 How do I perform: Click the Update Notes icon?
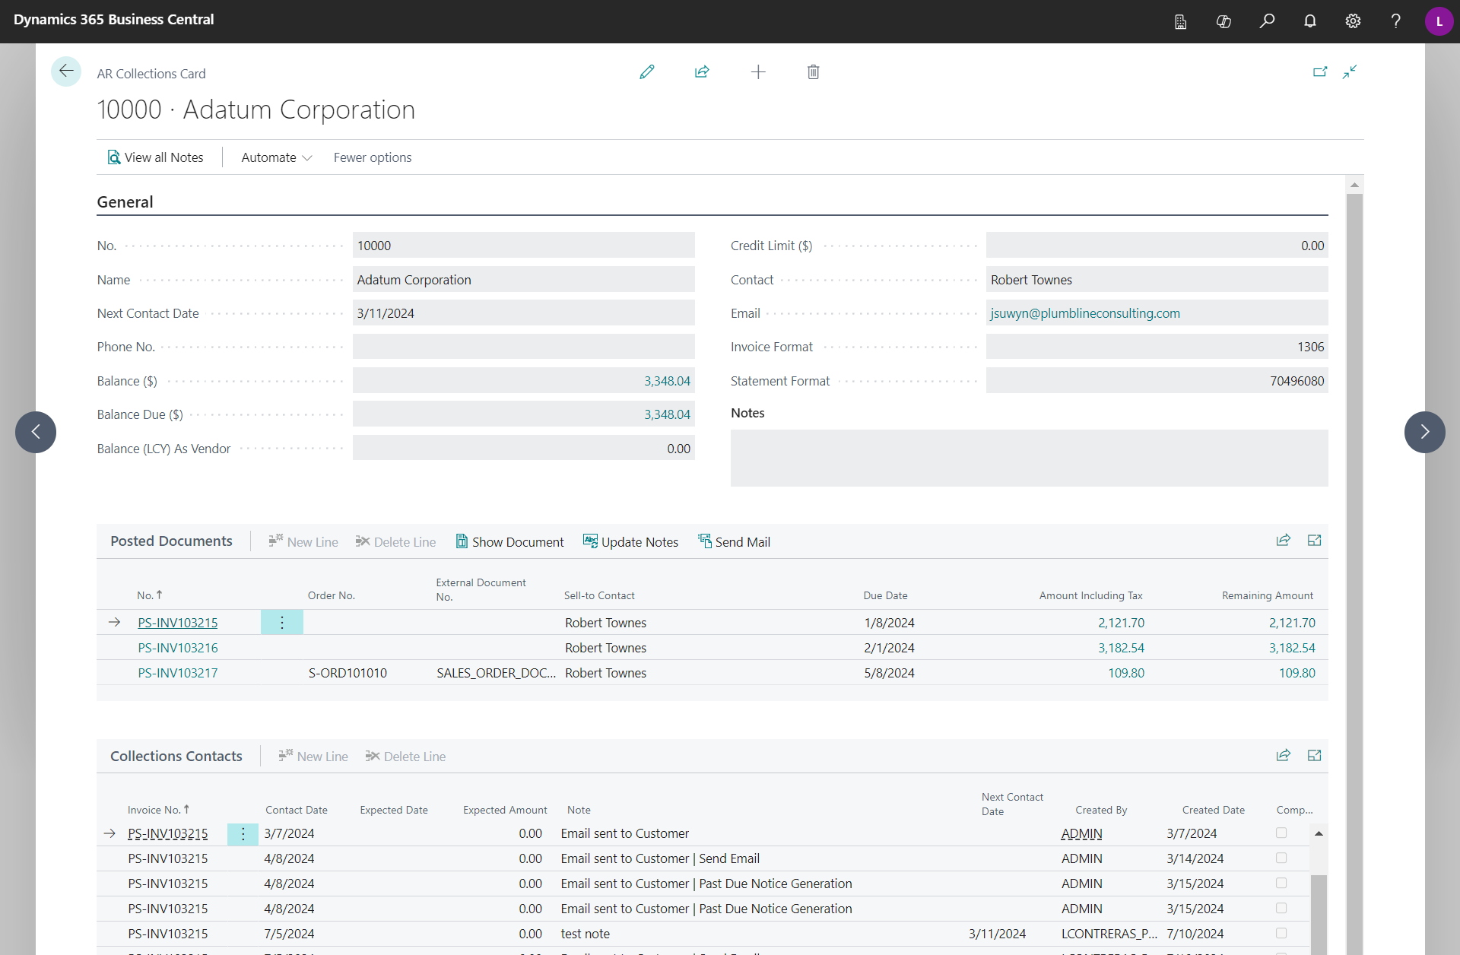[589, 543]
